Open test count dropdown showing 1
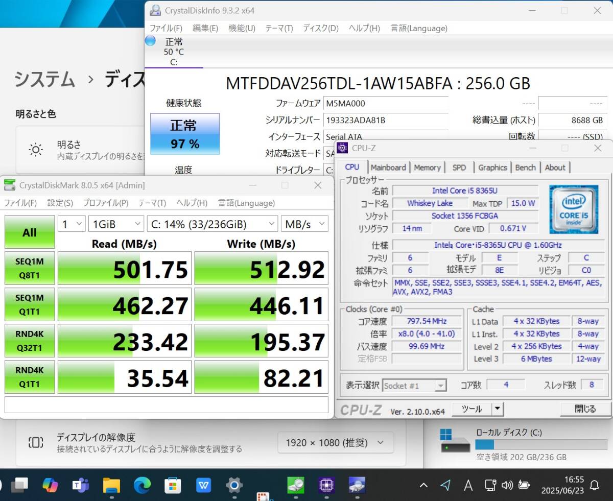Screen dimensions: 613x501 72,224
